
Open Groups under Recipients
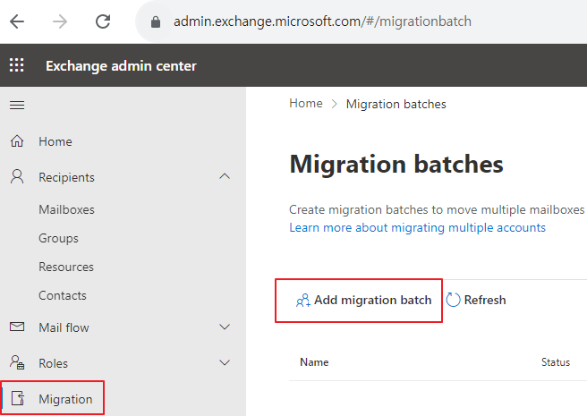pos(58,238)
